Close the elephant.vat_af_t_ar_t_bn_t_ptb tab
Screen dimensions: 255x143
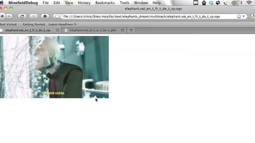[123, 30]
